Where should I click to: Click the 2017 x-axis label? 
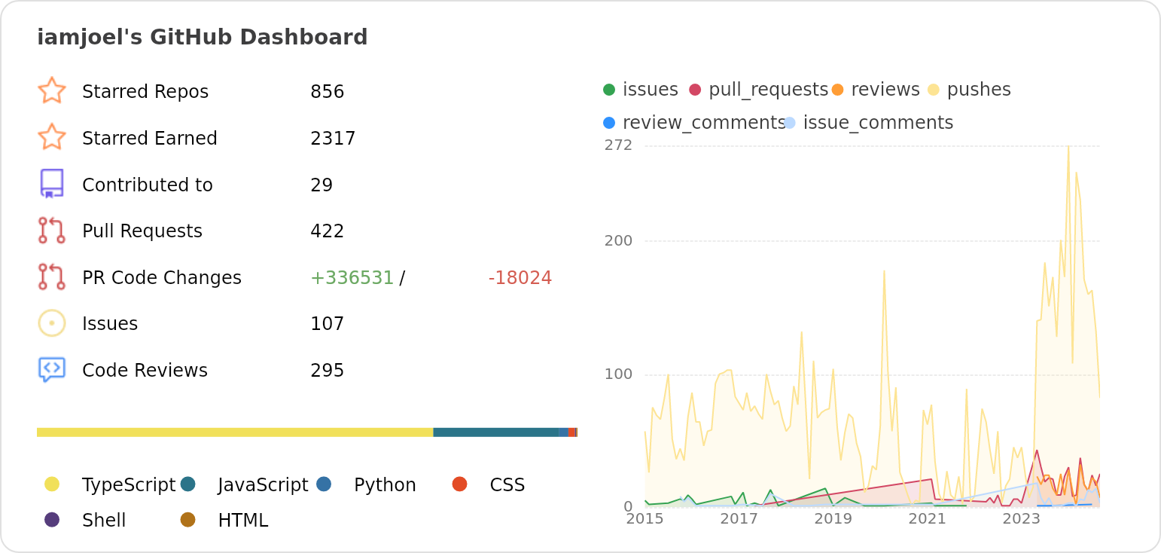point(739,519)
